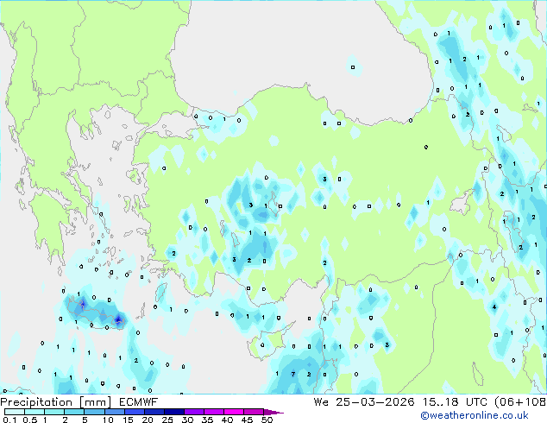Screen dimensions: 547x423
Task: Select the 45–50 mm legend swatch
Action: [254, 412]
